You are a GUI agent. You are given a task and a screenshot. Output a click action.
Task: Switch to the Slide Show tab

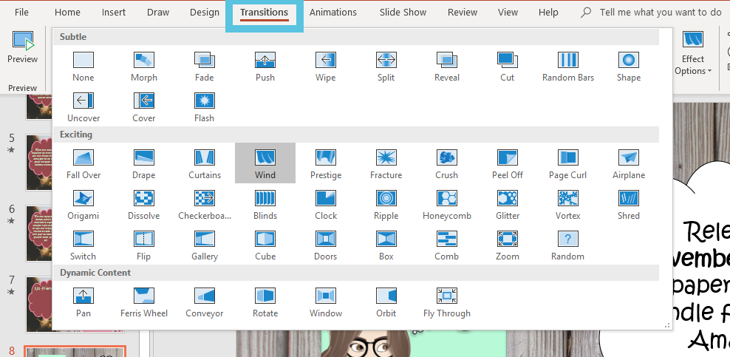pos(403,13)
